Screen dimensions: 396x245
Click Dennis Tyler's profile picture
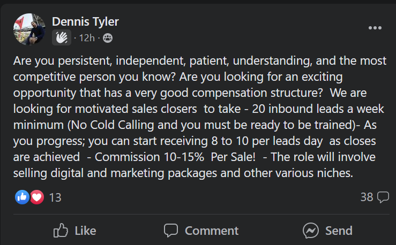click(x=29, y=29)
